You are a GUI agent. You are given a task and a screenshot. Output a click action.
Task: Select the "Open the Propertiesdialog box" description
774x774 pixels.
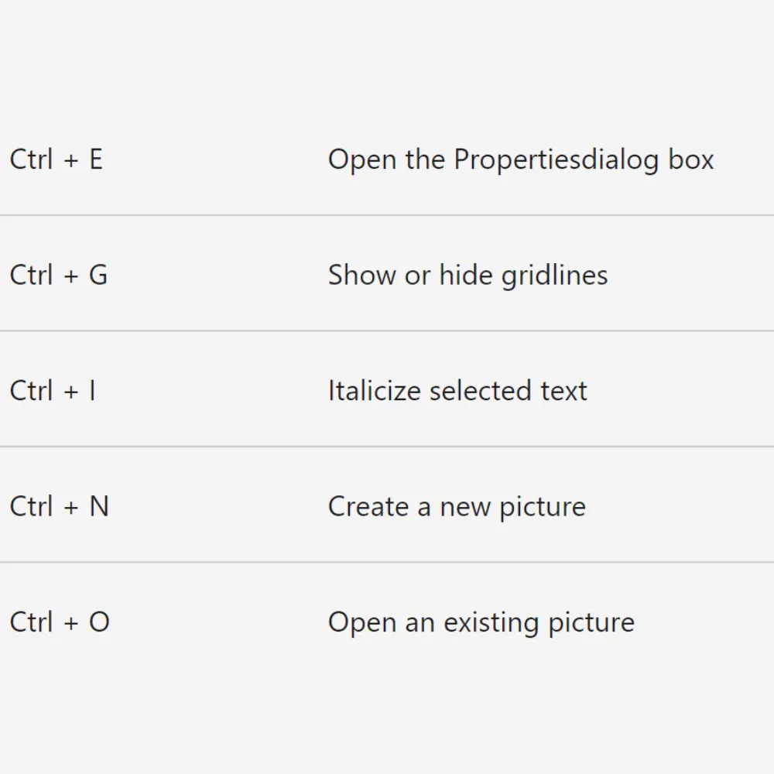pyautogui.click(x=520, y=159)
